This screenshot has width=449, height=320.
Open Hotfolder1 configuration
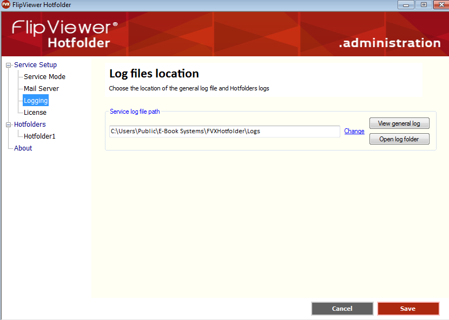tap(39, 136)
